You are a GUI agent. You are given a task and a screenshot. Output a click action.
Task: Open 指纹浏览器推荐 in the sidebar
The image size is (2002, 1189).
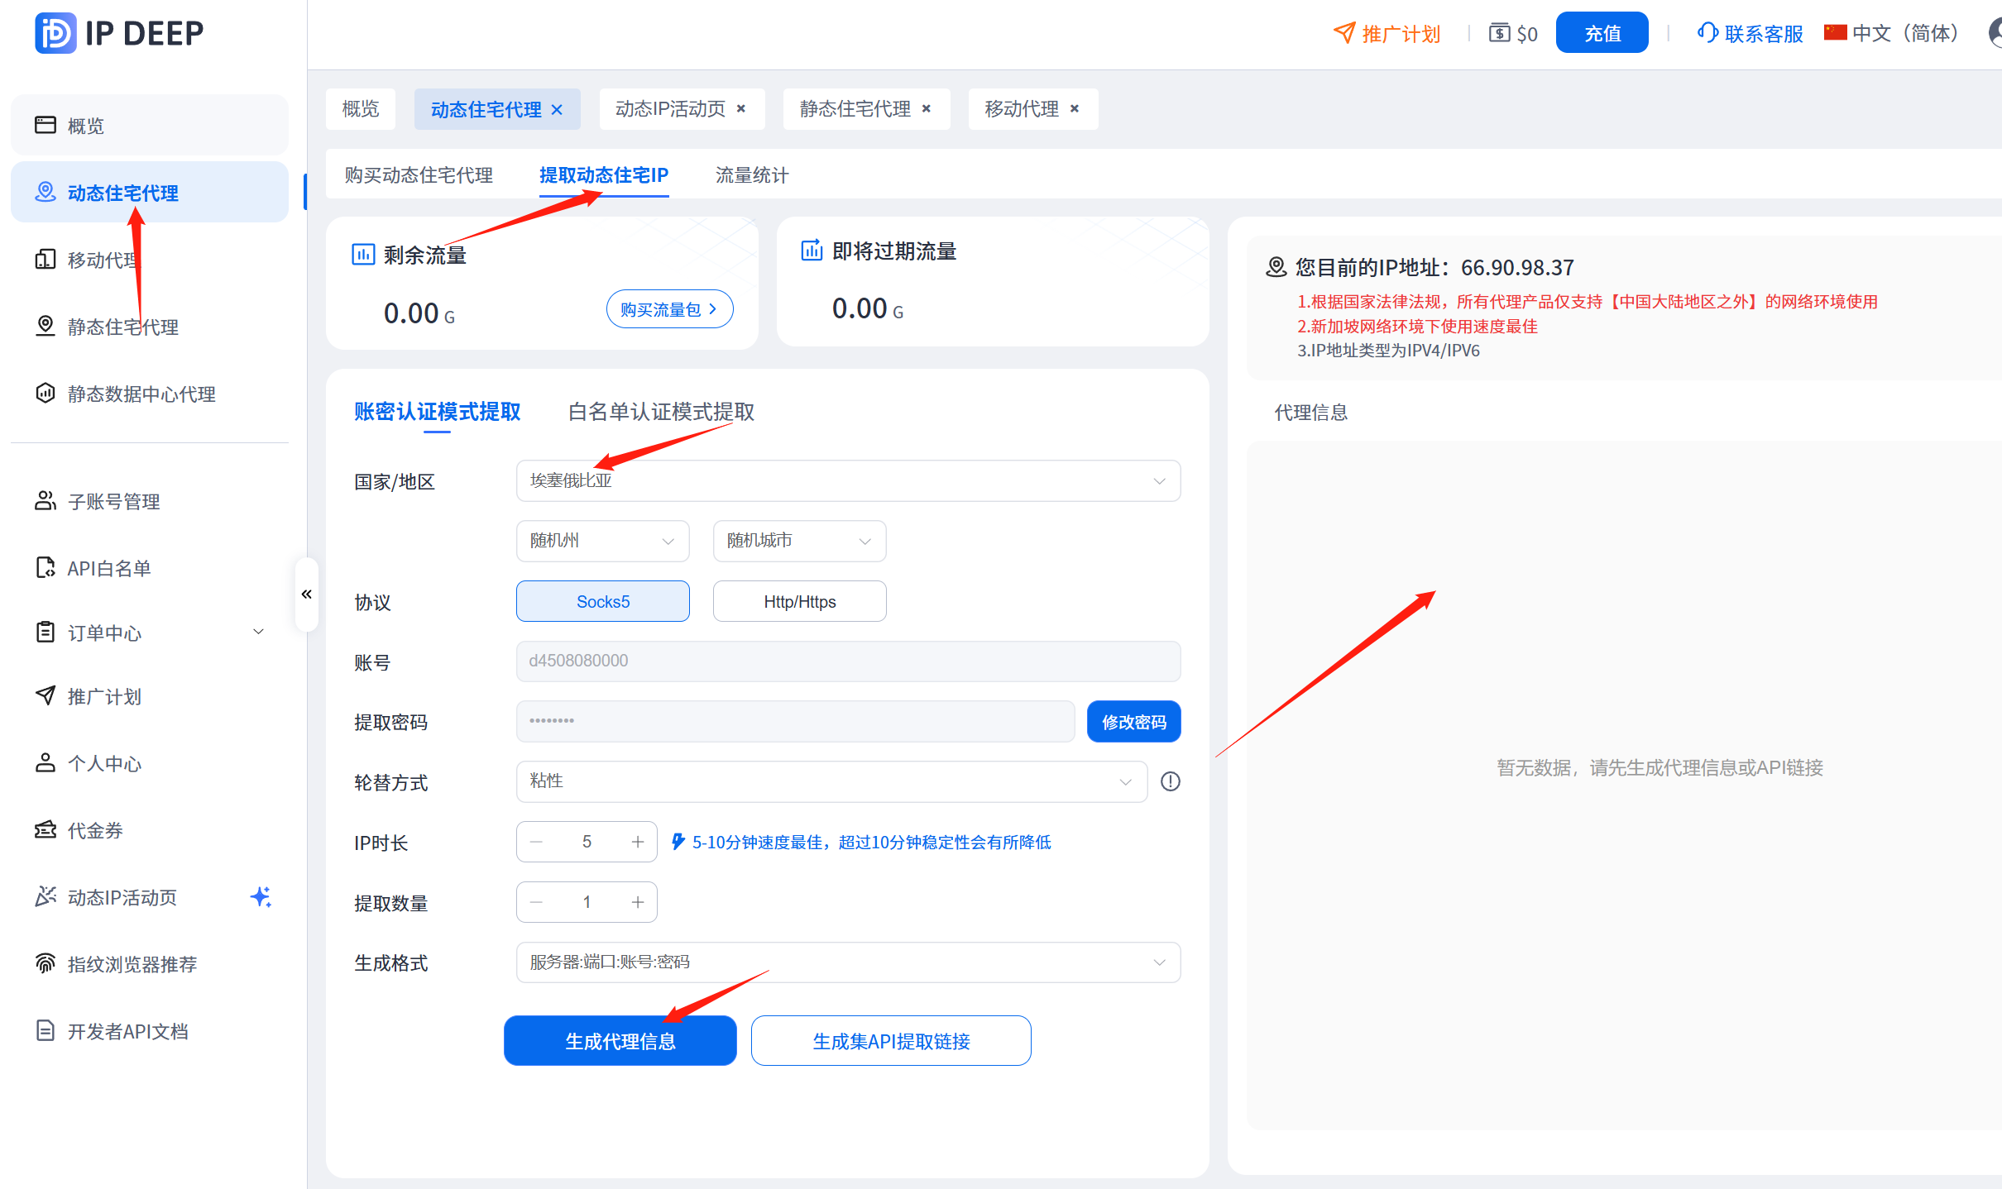click(149, 964)
